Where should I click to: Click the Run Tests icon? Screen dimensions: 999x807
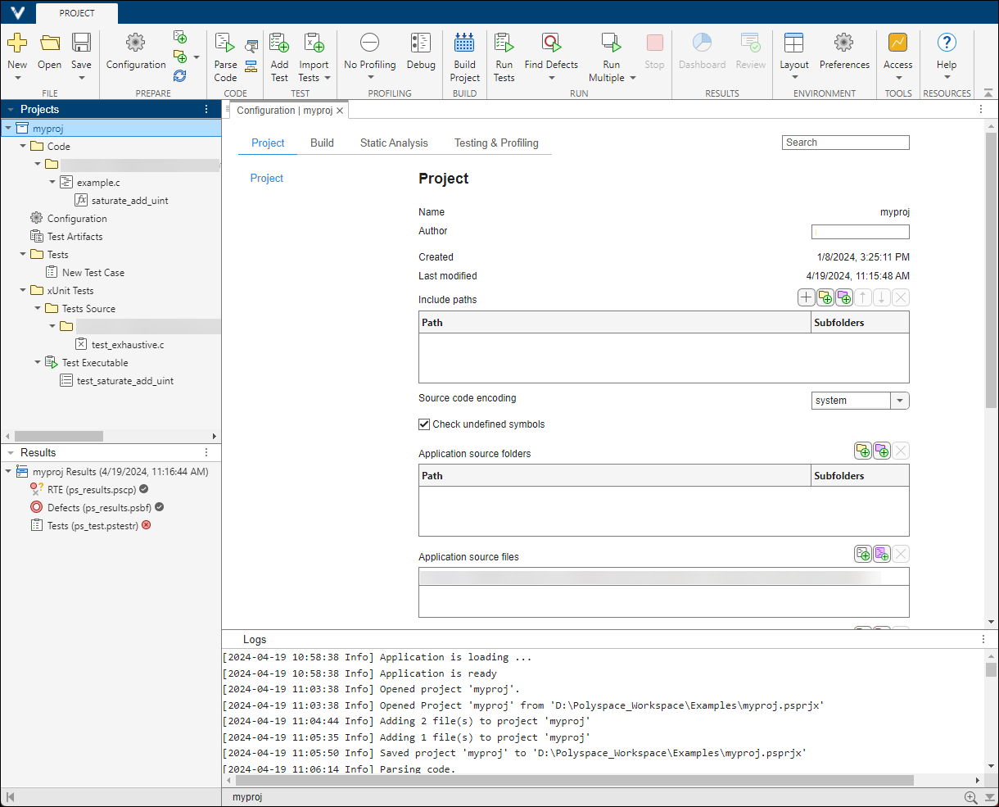click(x=504, y=43)
